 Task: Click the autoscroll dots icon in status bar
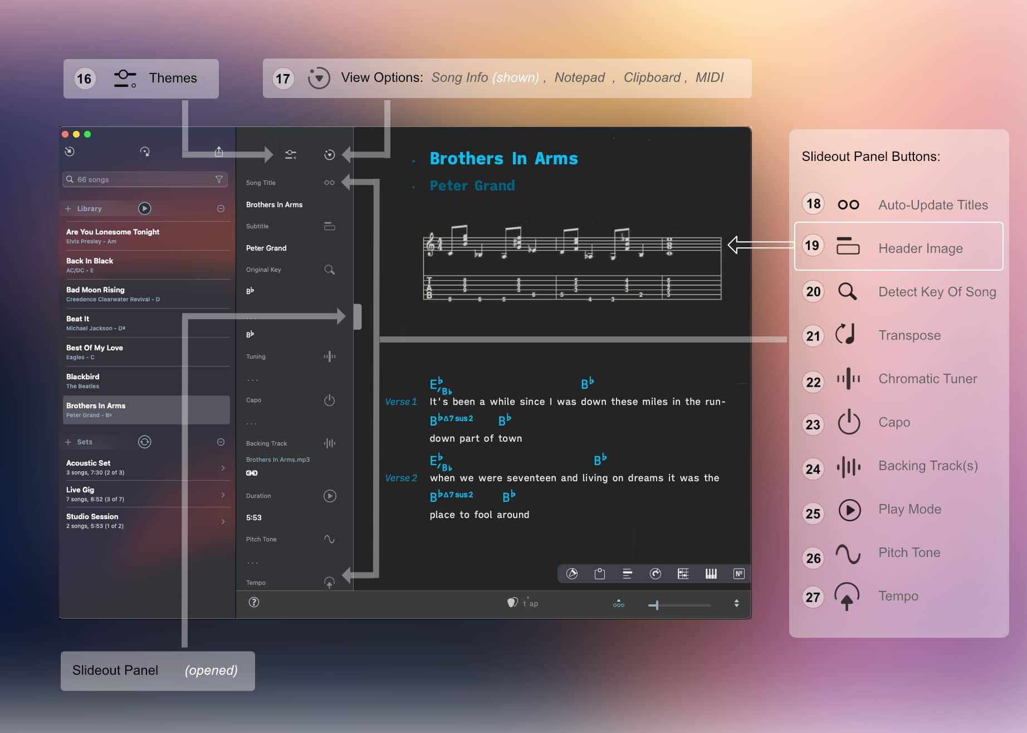[x=619, y=603]
